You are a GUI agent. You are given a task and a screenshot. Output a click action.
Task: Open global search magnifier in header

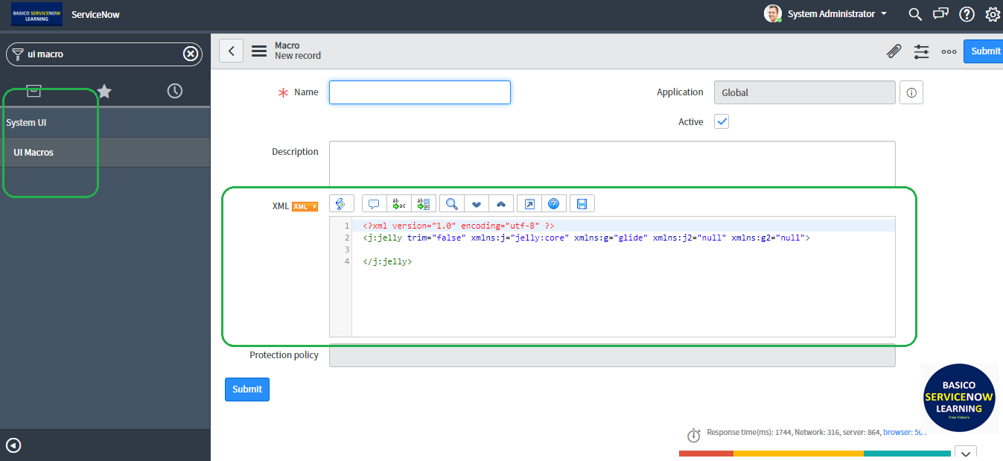click(915, 14)
